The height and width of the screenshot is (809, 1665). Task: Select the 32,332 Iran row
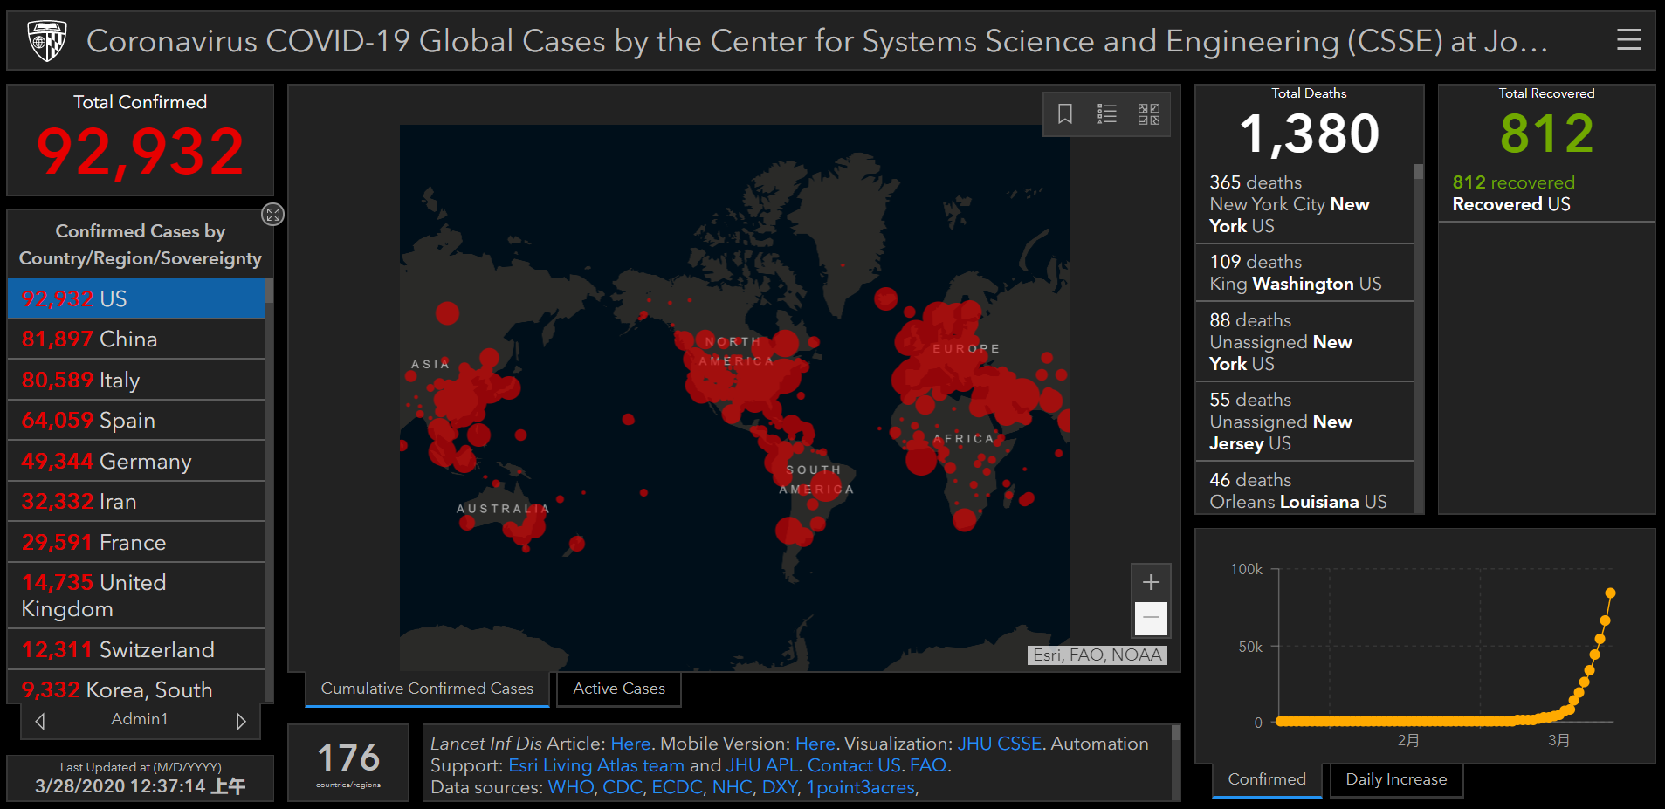(x=136, y=501)
